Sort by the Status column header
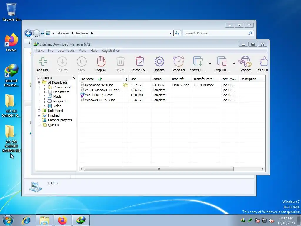This screenshot has width=301, height=226. [160, 79]
